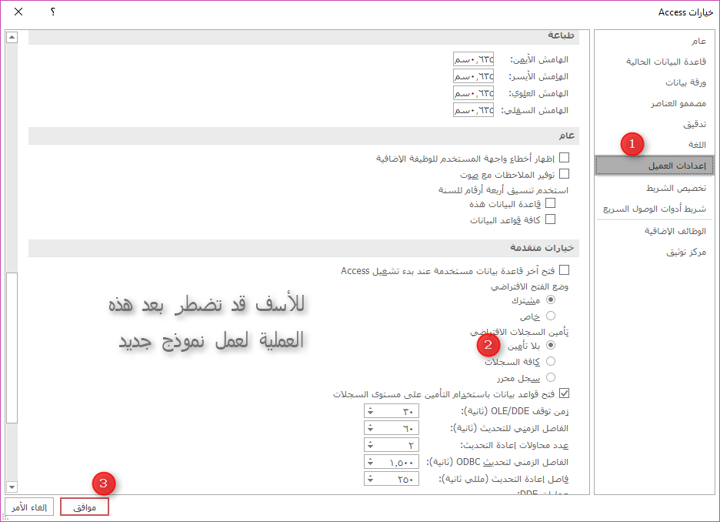This screenshot has height=522, width=720.
Task: Click the طباعة section heading
Action: click(x=561, y=35)
